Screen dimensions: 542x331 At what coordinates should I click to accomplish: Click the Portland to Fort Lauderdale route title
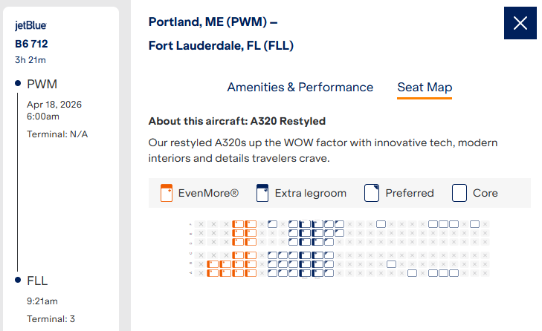click(221, 33)
